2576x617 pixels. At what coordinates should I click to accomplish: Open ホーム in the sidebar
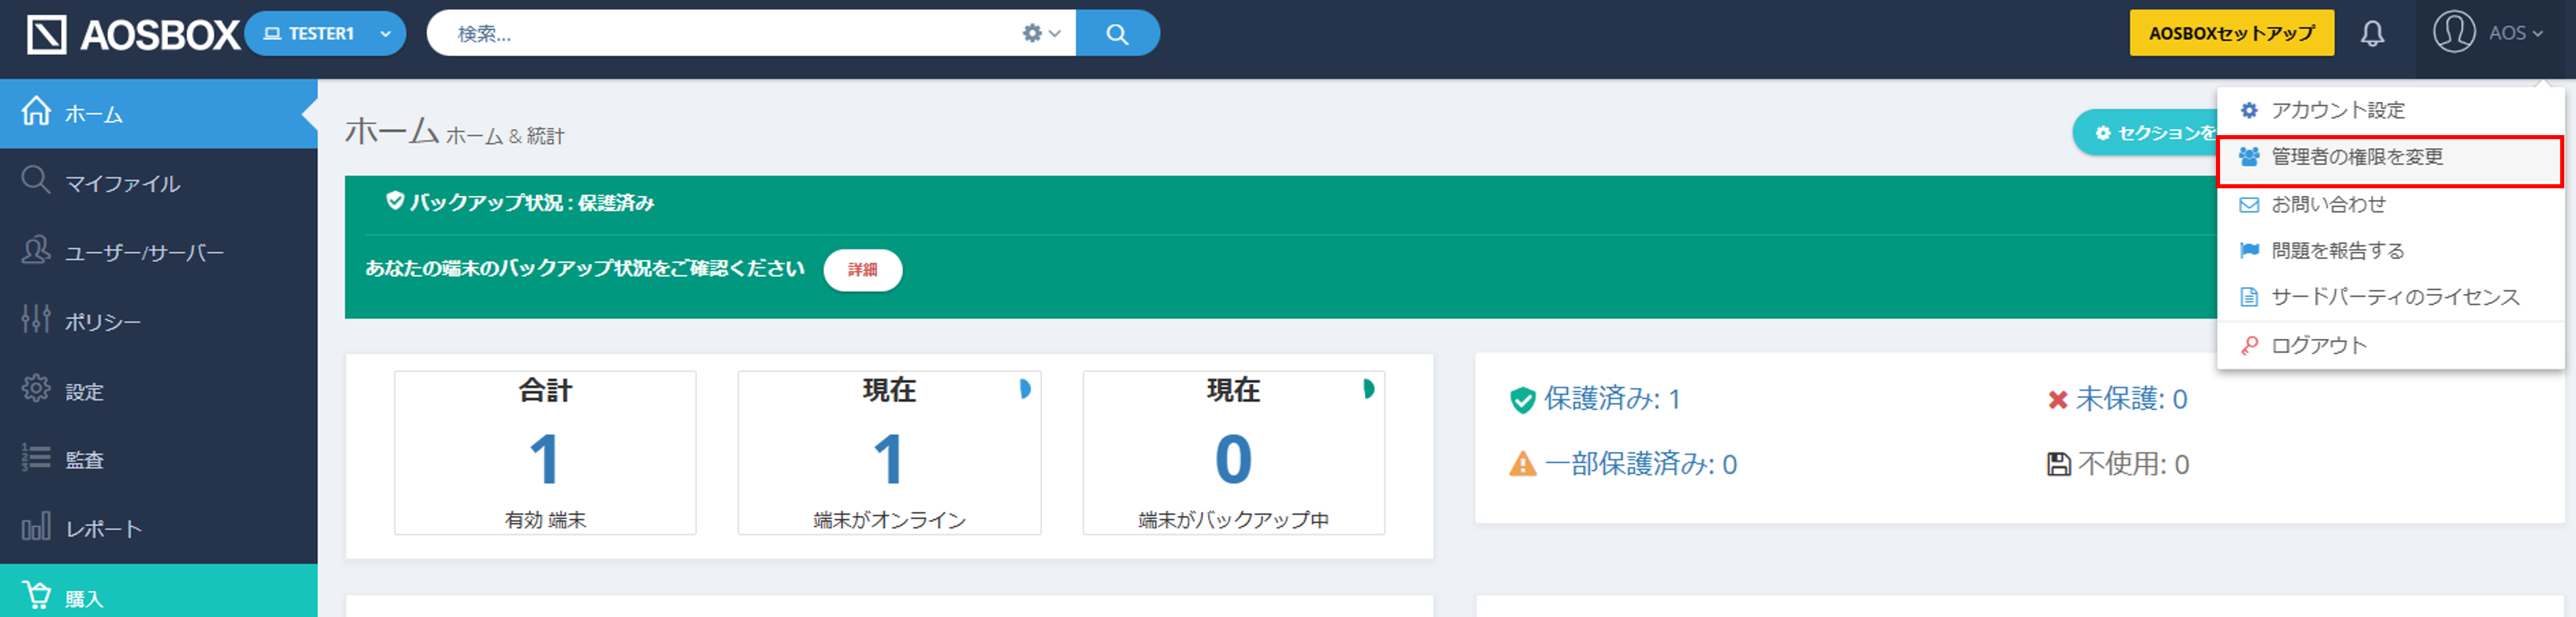[x=159, y=114]
